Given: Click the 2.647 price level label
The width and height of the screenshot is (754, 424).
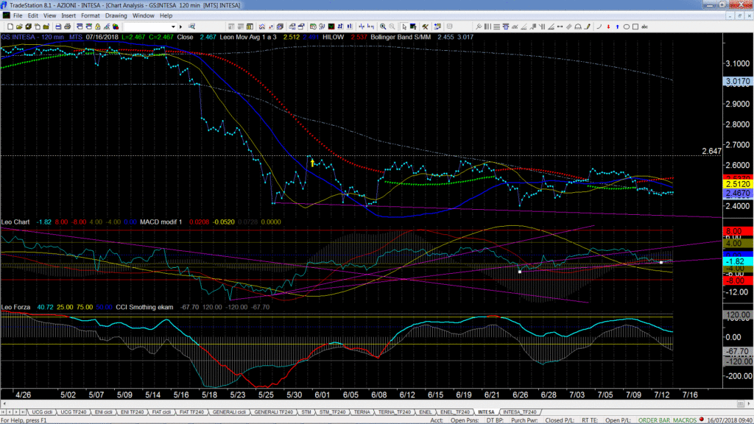Looking at the screenshot, I should [x=712, y=151].
